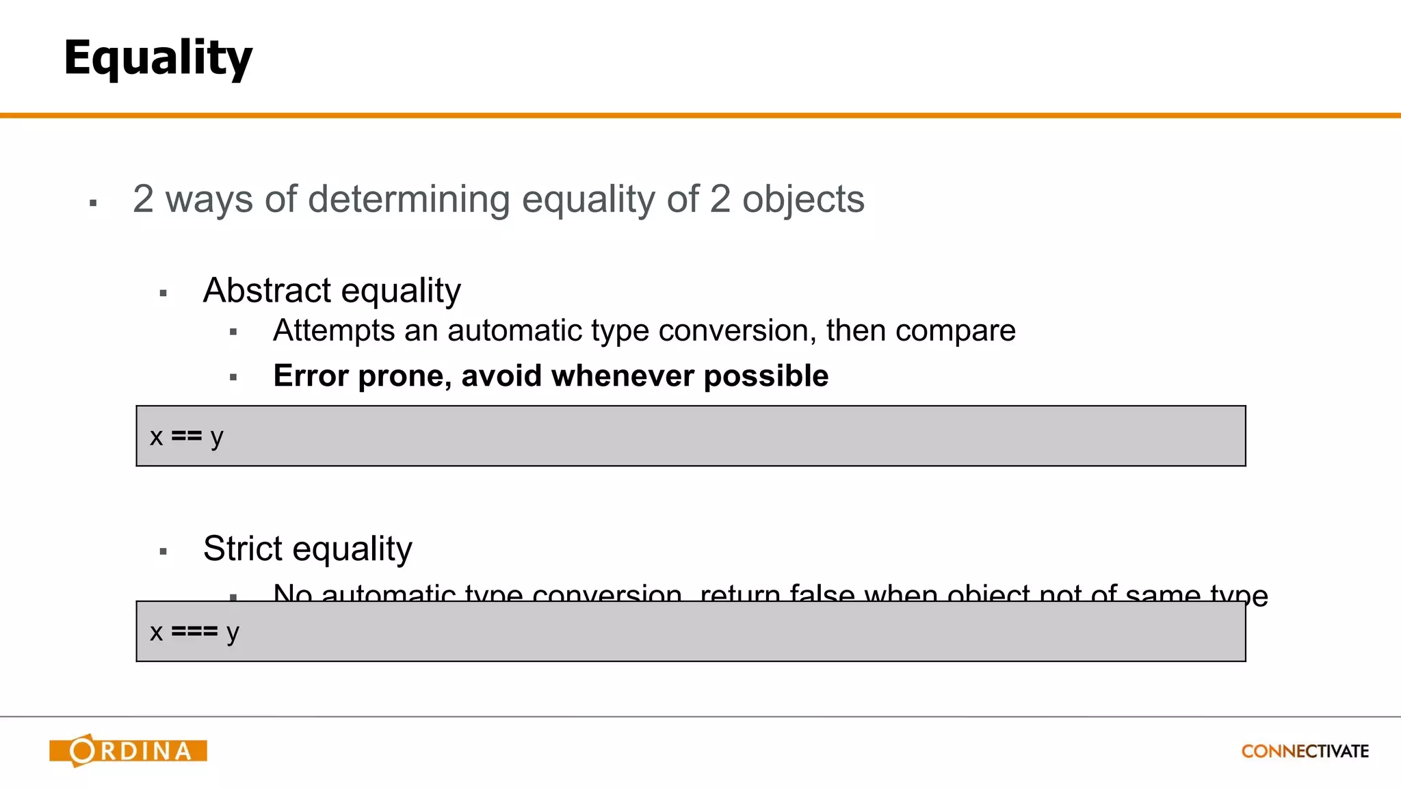Click the bullet marker before 'Abstract equality'

click(x=163, y=293)
